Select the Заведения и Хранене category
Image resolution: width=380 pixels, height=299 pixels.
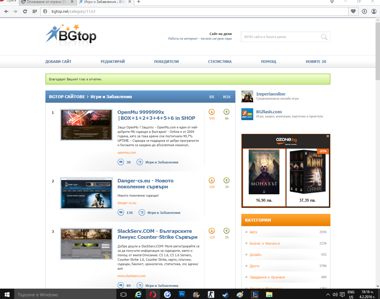tap(267, 277)
